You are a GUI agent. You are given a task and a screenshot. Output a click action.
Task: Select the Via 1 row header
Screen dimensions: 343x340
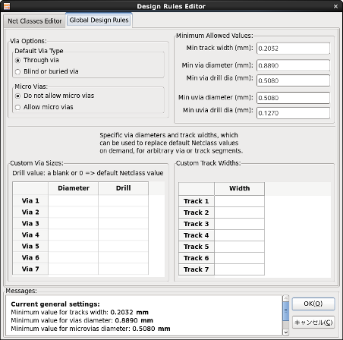(x=30, y=201)
